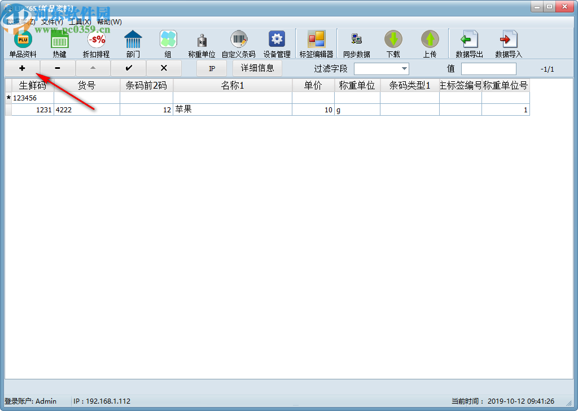Open the 工具(X) menu
Image resolution: width=578 pixels, height=411 pixels.
[78, 21]
